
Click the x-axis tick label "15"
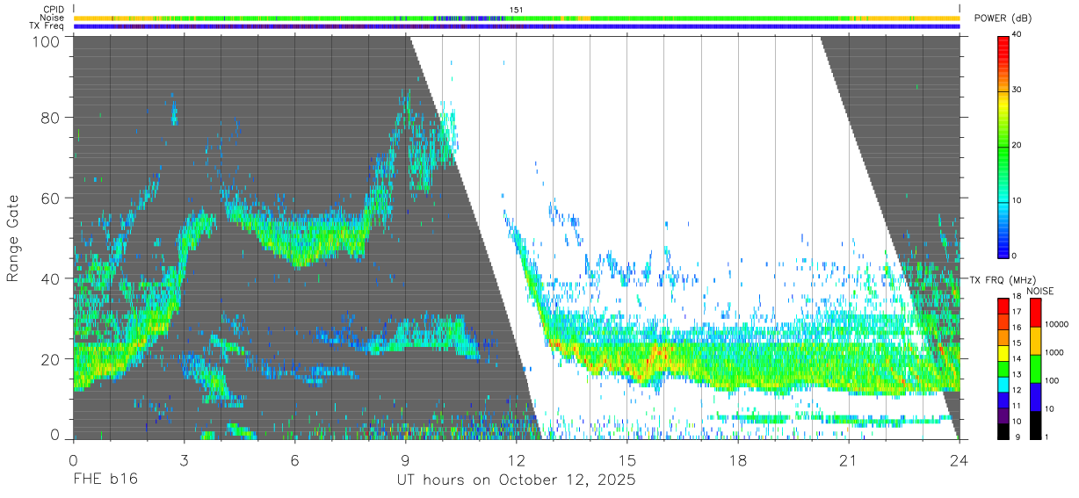tap(626, 459)
